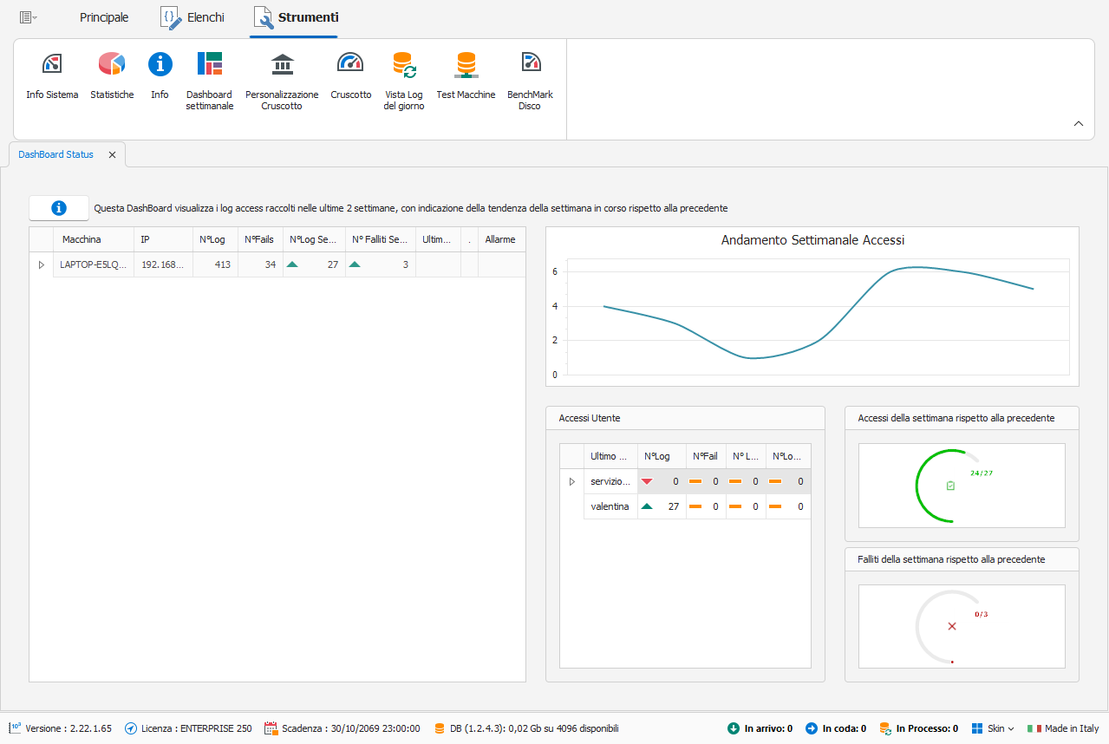The width and height of the screenshot is (1109, 744).
Task: Select the 3 failed-this-week cell
Action: pyautogui.click(x=381, y=264)
